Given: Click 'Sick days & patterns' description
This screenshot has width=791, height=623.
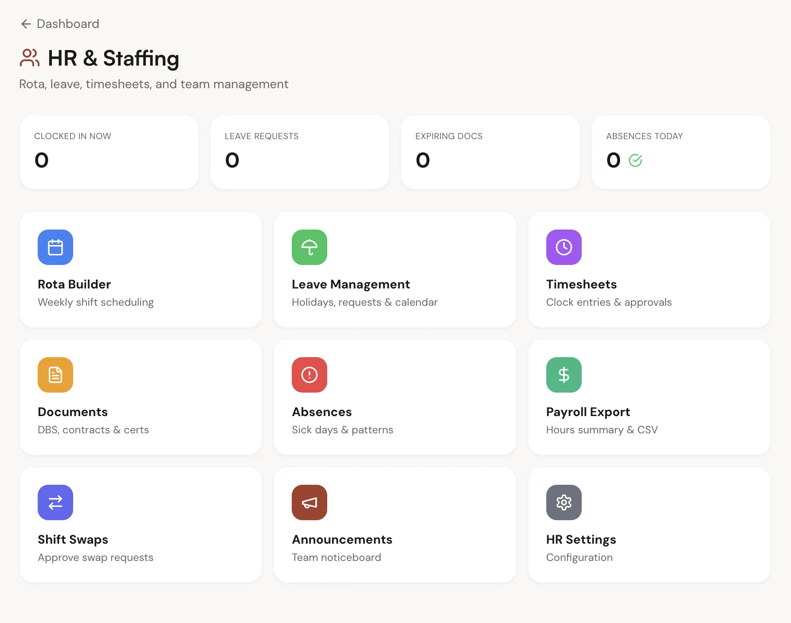Looking at the screenshot, I should pyautogui.click(x=342, y=430).
